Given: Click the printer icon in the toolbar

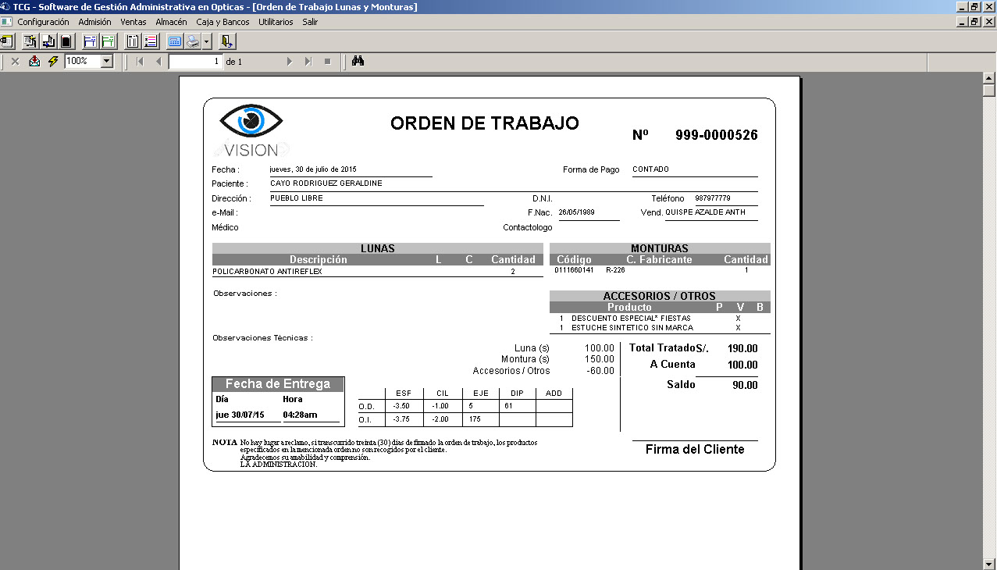Looking at the screenshot, I should pyautogui.click(x=192, y=41).
